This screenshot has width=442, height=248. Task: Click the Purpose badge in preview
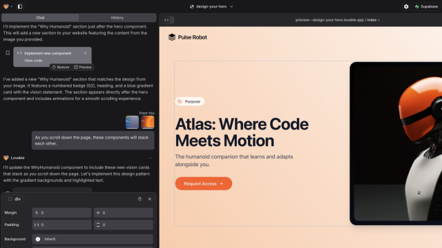[190, 101]
